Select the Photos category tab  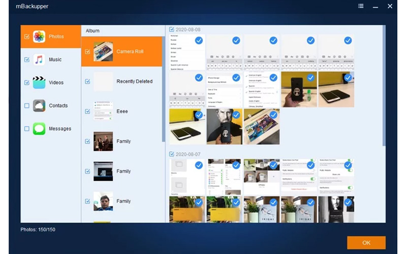(x=51, y=37)
